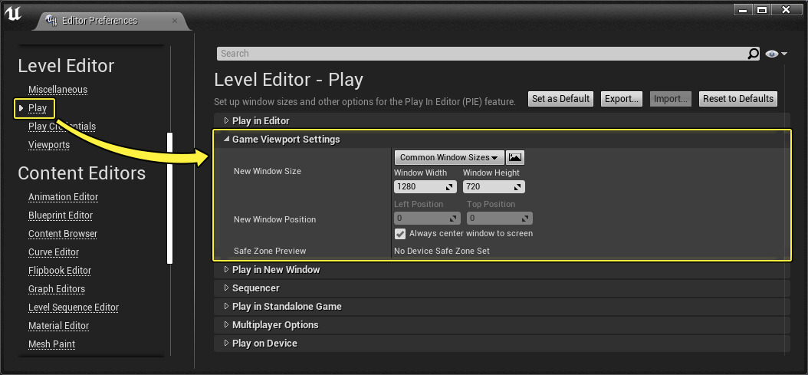The width and height of the screenshot is (808, 375).
Task: Expand the Multiplayer Options section
Action: pos(225,325)
